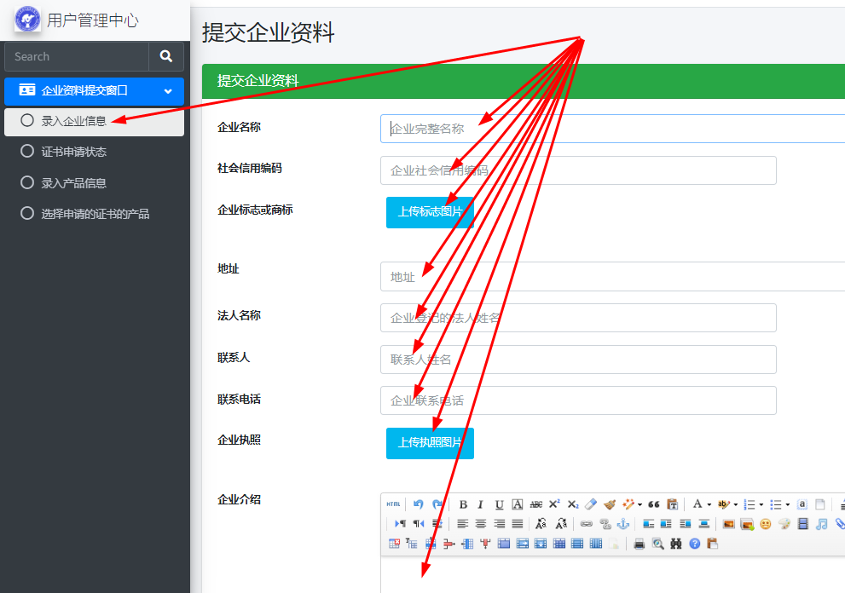Focus 联系人 input field
845x593 pixels.
578,360
